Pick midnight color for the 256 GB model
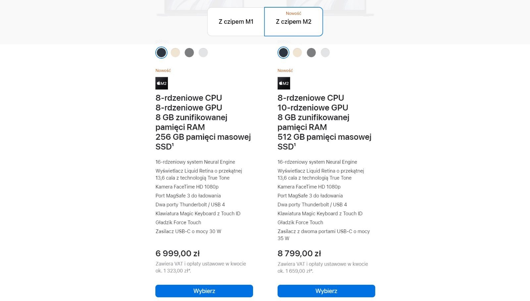 161,53
